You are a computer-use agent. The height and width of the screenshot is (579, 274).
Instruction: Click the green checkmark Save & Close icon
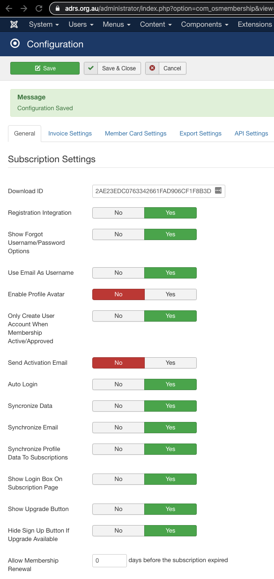(x=91, y=68)
